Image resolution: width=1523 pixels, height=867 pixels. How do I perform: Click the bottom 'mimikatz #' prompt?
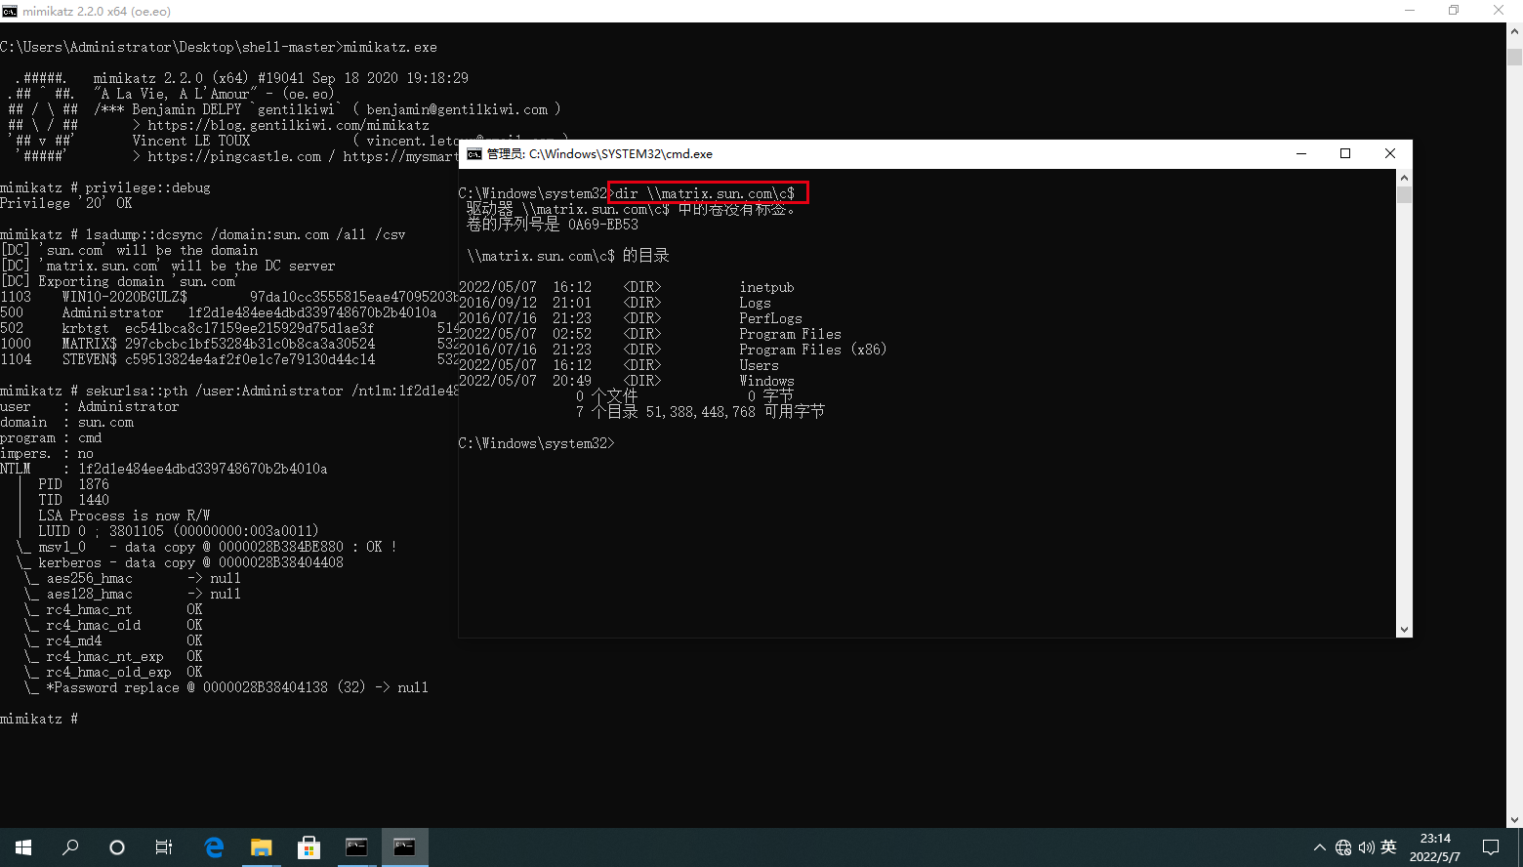[39, 719]
